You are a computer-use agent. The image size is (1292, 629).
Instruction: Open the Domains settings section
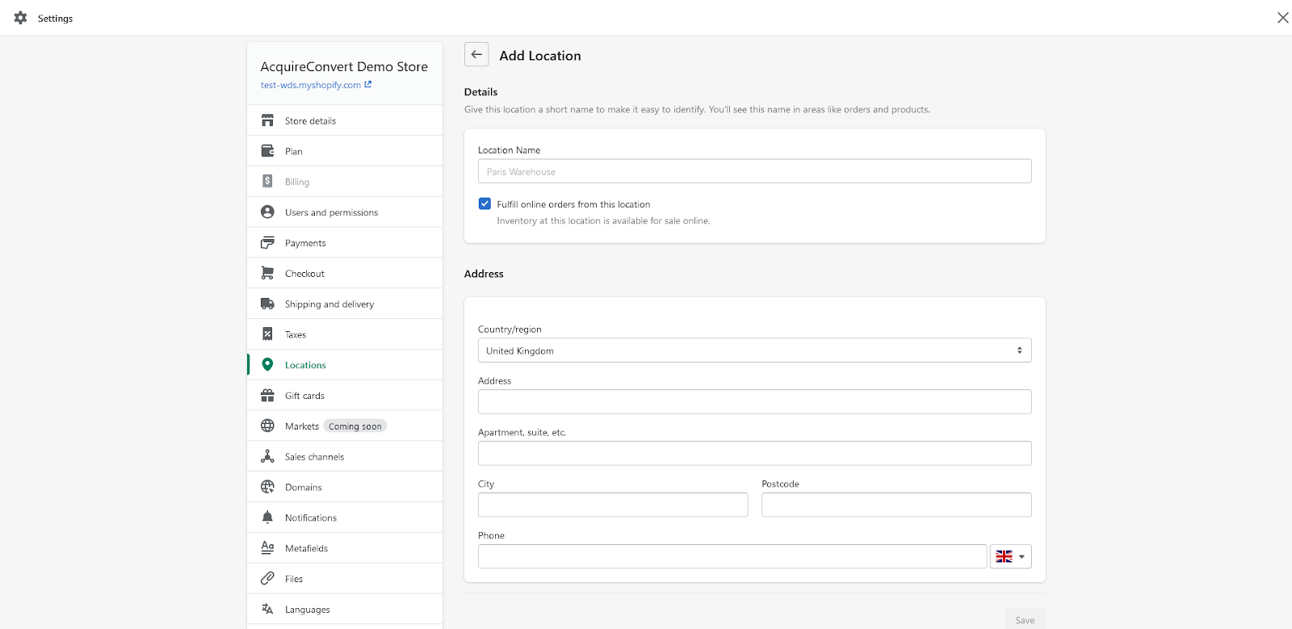click(x=304, y=488)
